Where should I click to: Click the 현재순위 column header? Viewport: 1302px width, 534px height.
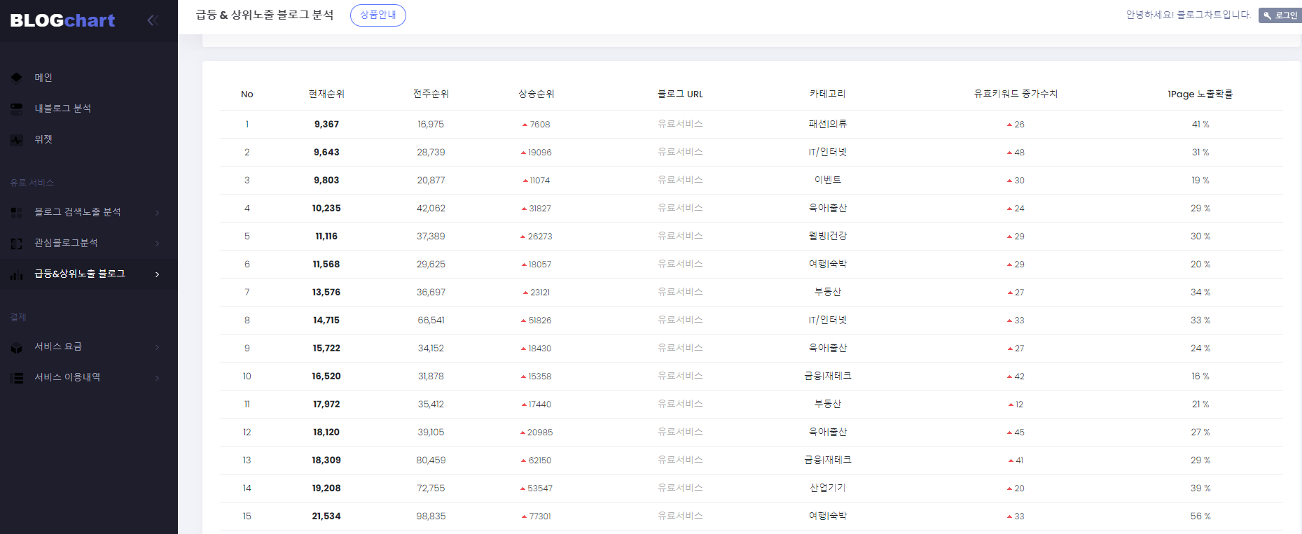[326, 94]
